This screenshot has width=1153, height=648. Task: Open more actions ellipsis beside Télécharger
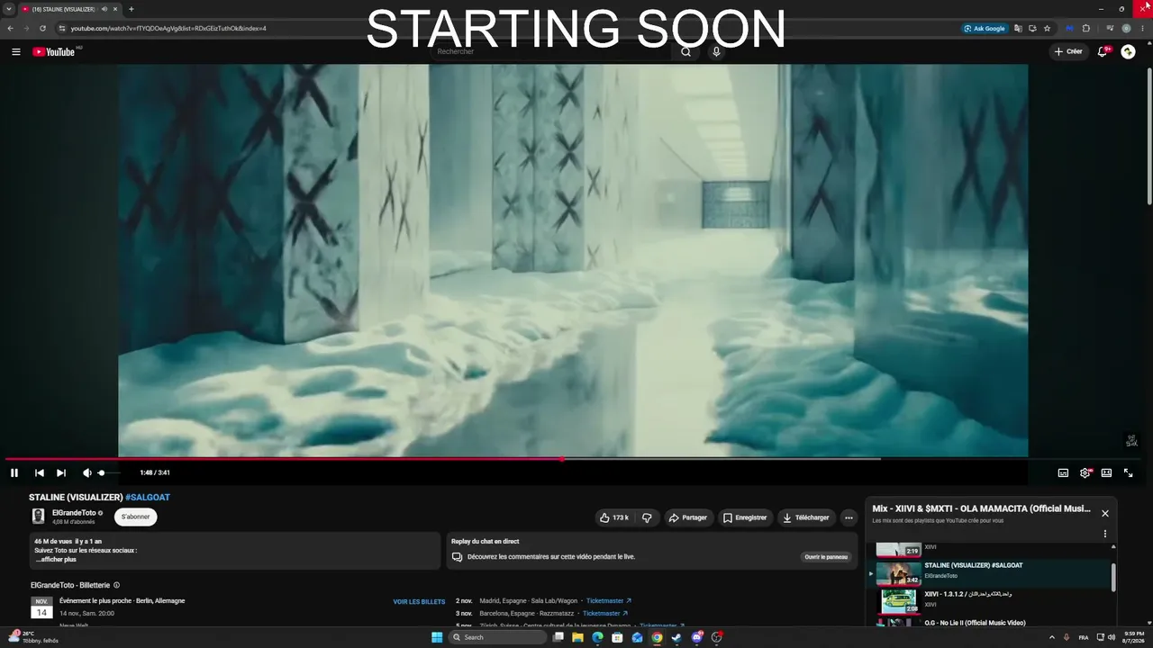point(849,517)
